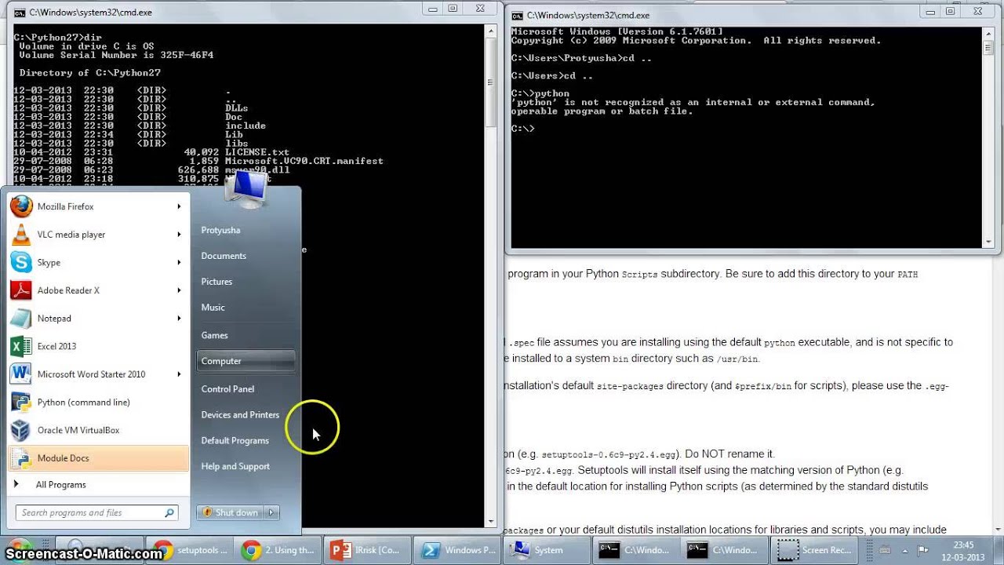Launch the VLC media player cone icon
The height and width of the screenshot is (565, 1004).
tap(21, 235)
